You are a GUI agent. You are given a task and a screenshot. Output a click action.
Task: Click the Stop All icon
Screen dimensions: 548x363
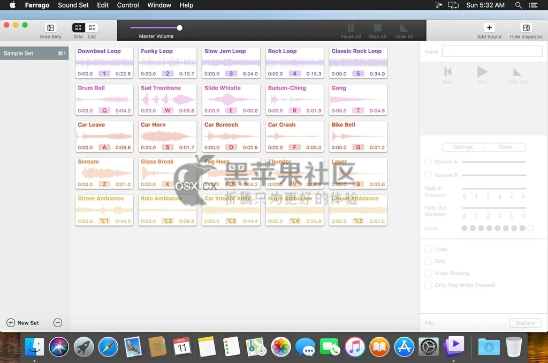coord(377,28)
